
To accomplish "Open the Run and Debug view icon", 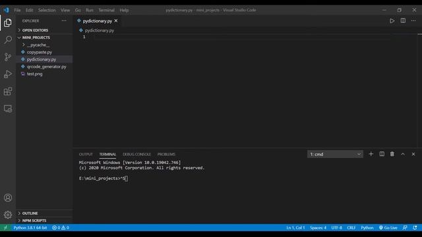I will click(8, 74).
